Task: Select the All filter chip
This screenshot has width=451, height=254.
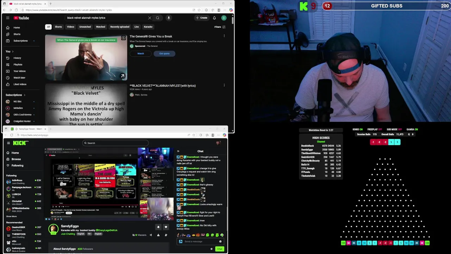Action: 48,27
